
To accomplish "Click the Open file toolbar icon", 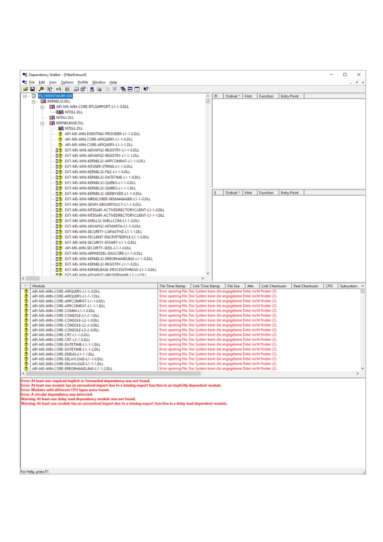I will [26, 89].
